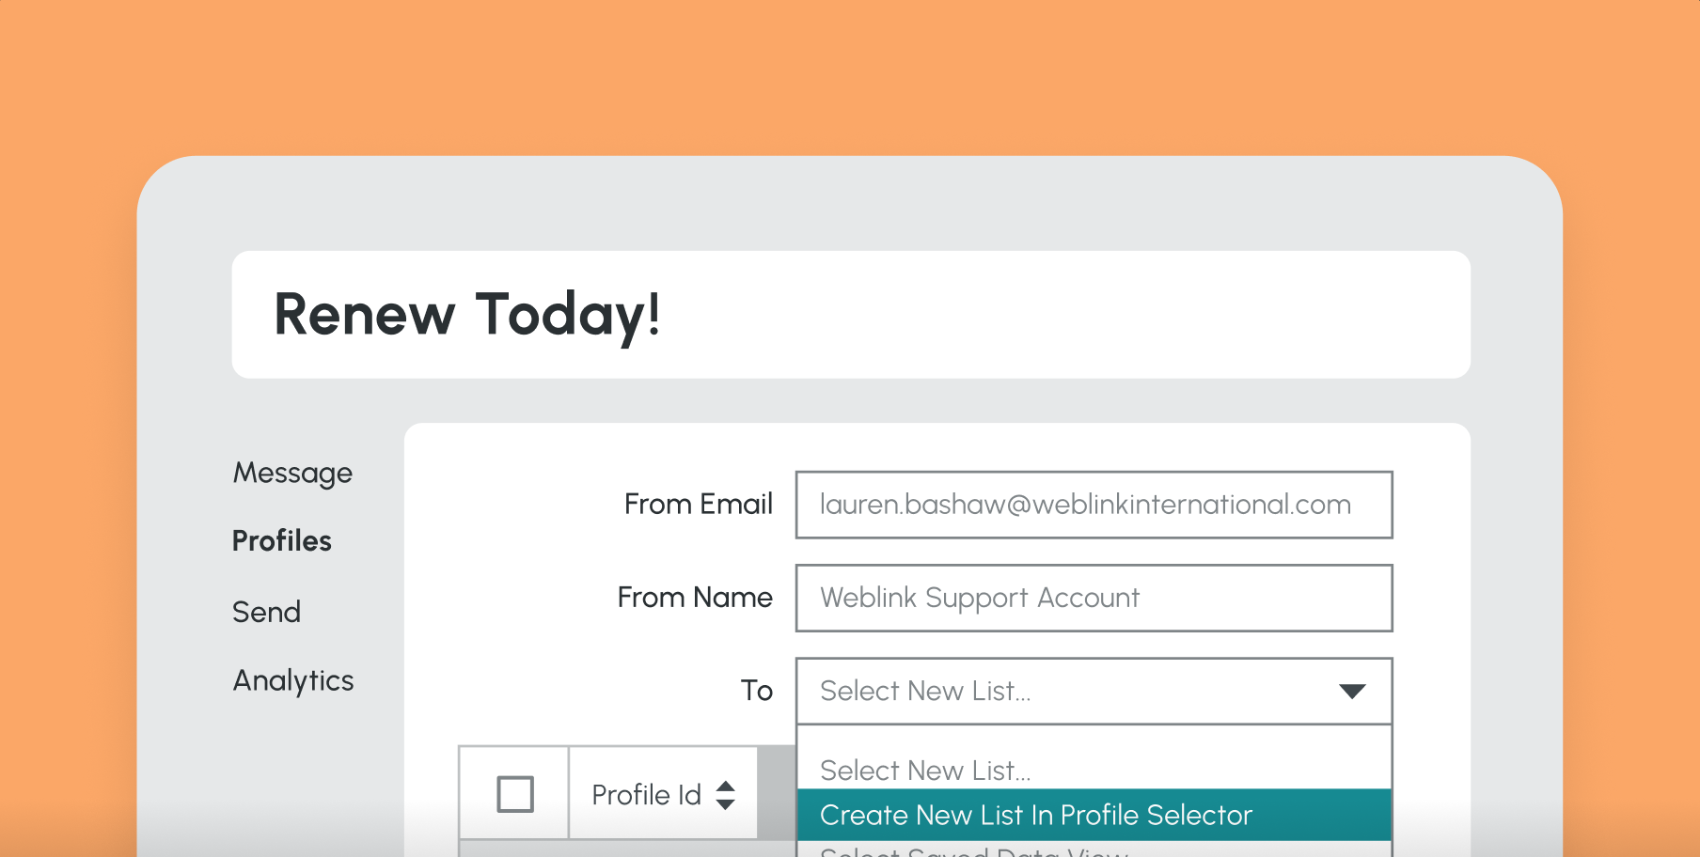
Task: Click the From Name label
Action: (x=695, y=598)
